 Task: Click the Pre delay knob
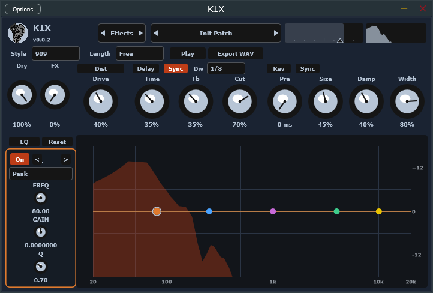285,101
